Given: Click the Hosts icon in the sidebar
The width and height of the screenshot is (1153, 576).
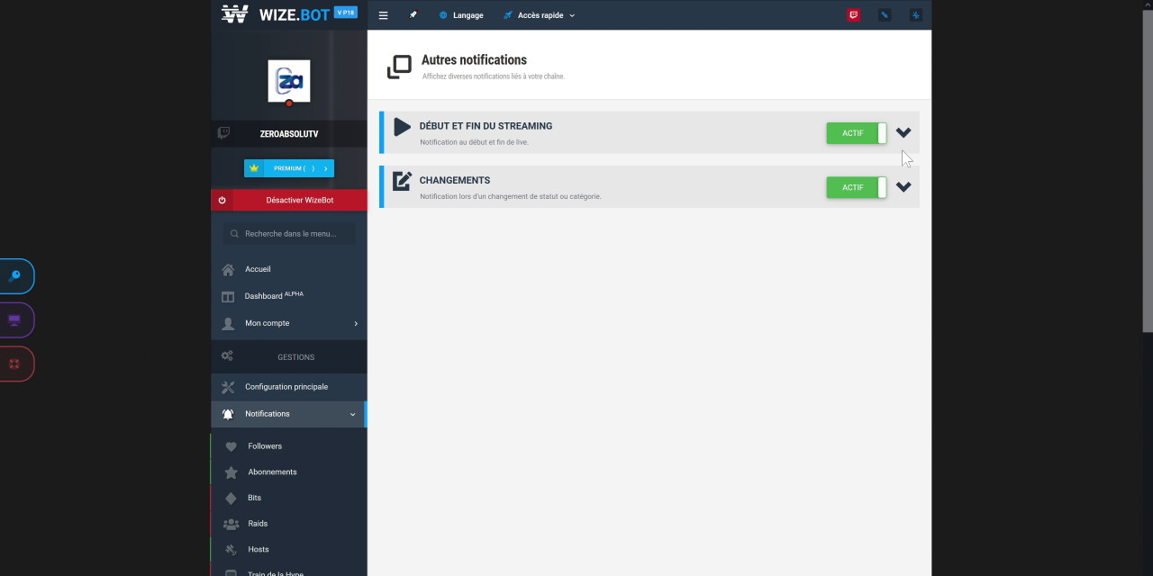Looking at the screenshot, I should point(231,549).
